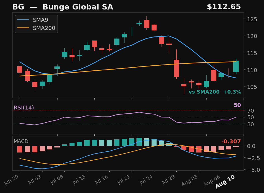Click the MACD value -0.307
Image resolution: width=264 pixels, height=193 pixels.
click(231, 141)
